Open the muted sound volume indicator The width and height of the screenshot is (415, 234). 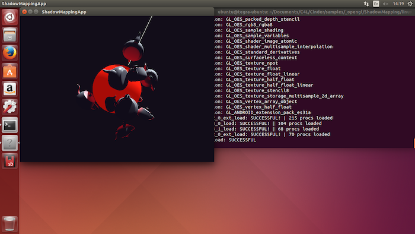click(x=385, y=4)
